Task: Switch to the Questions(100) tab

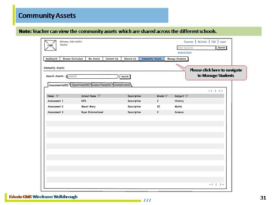Action: coord(81,85)
